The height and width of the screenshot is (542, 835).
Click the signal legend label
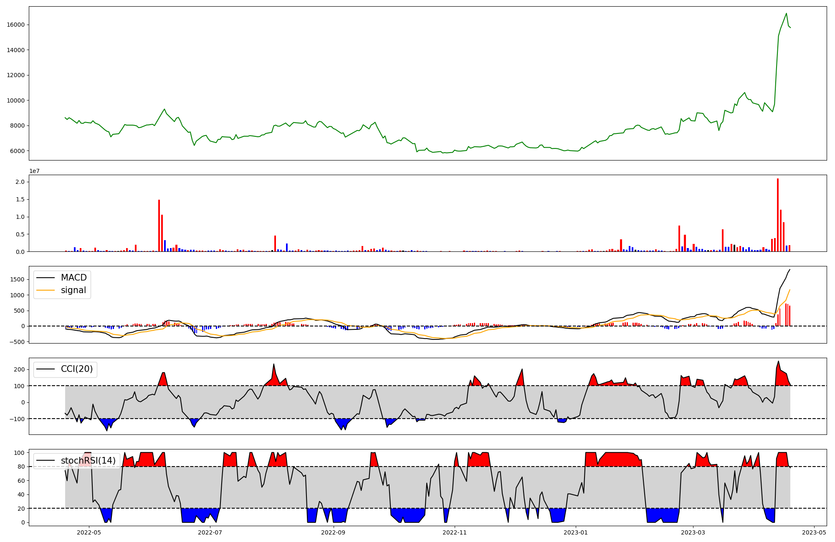[x=73, y=290]
